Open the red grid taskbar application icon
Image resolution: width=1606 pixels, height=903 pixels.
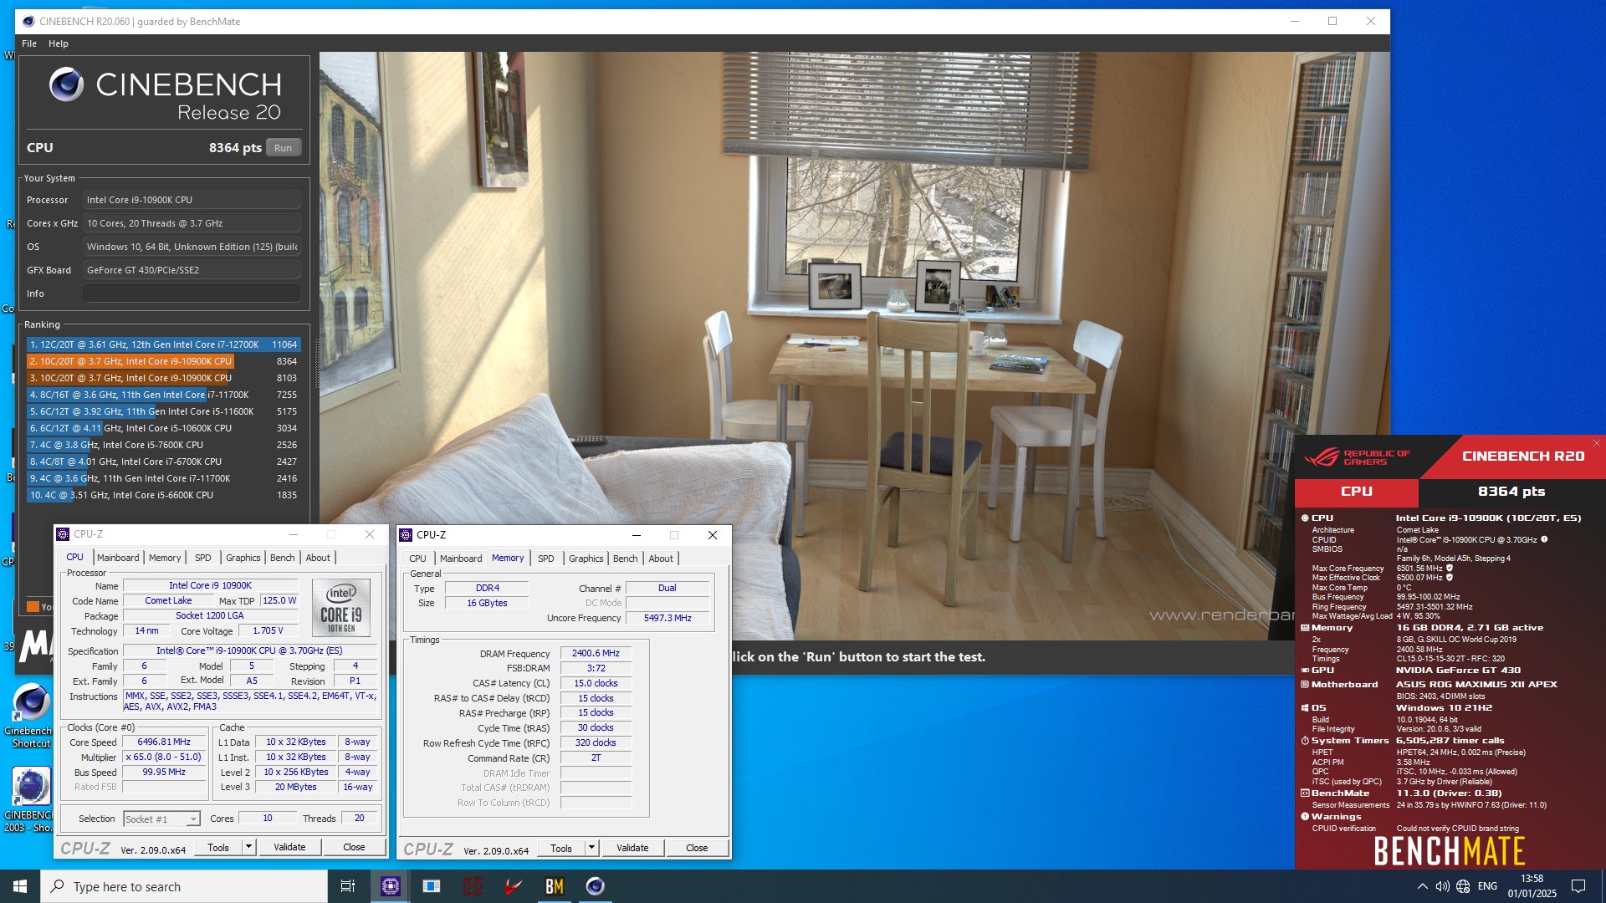point(472,886)
